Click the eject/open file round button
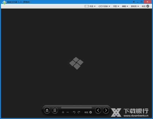The width and height of the screenshot is (153, 119). (47, 110)
